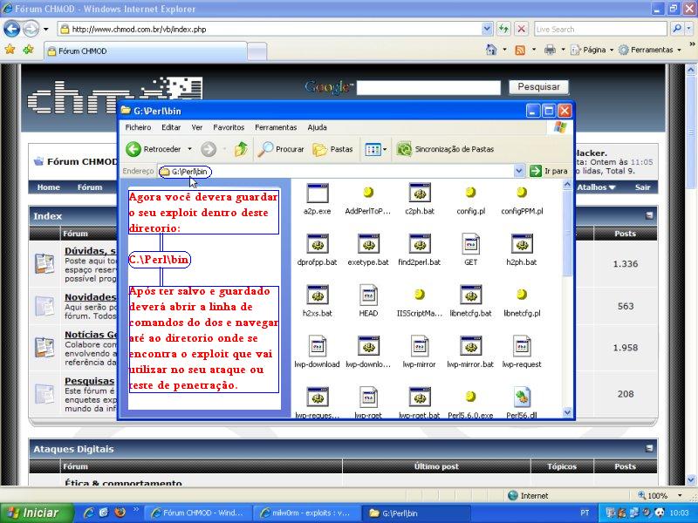The width and height of the screenshot is (698, 523).
Task: Click the IE print icon
Action: tap(551, 50)
